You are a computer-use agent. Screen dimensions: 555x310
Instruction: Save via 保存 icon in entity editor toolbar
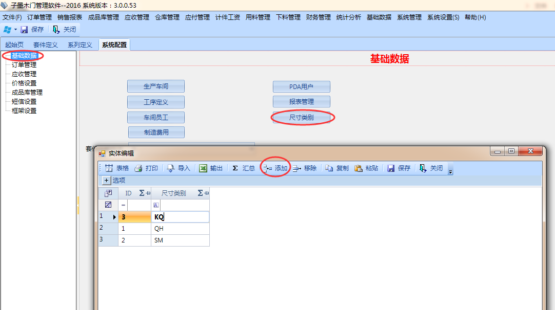391,168
